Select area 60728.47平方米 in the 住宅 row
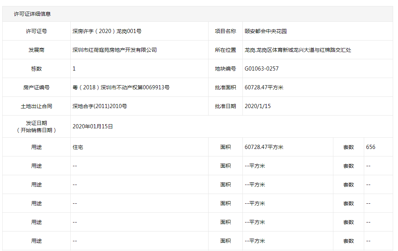This screenshot has height=251, width=398. coord(264,147)
